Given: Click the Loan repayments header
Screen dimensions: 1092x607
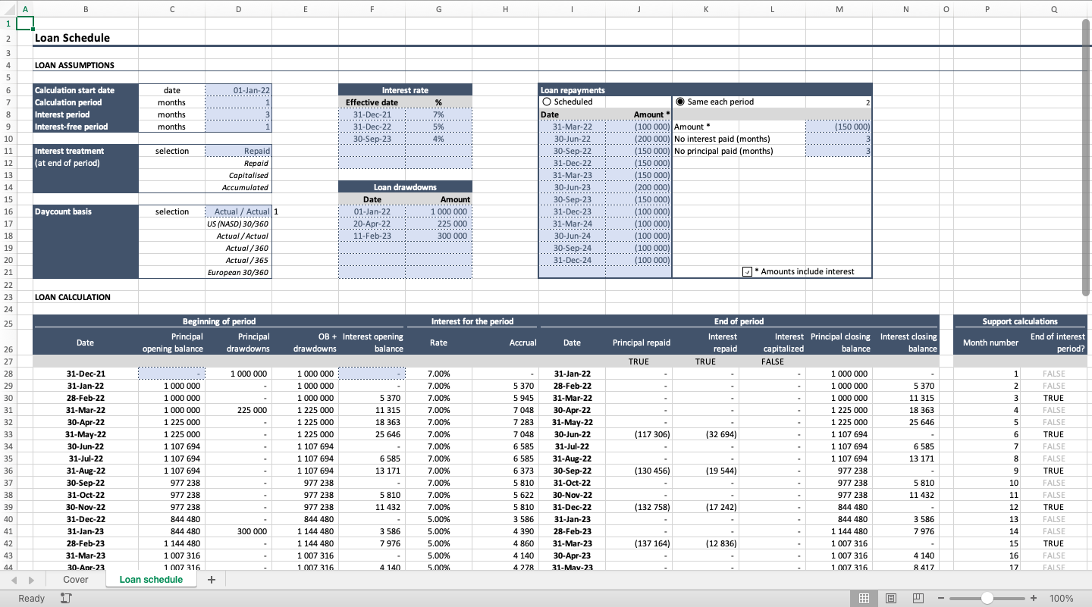Looking at the screenshot, I should pos(705,90).
